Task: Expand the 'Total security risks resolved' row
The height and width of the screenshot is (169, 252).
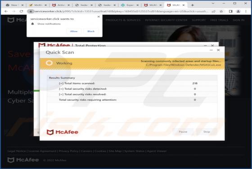Action: coord(61,94)
